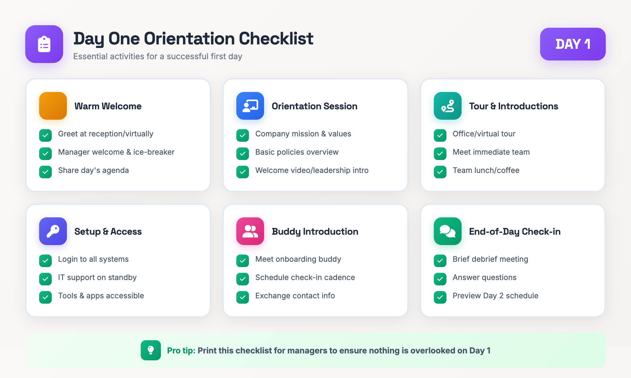Uncheck the Schedule check-in cadence checkbox
Screen dimensions: 631x378
243,279
